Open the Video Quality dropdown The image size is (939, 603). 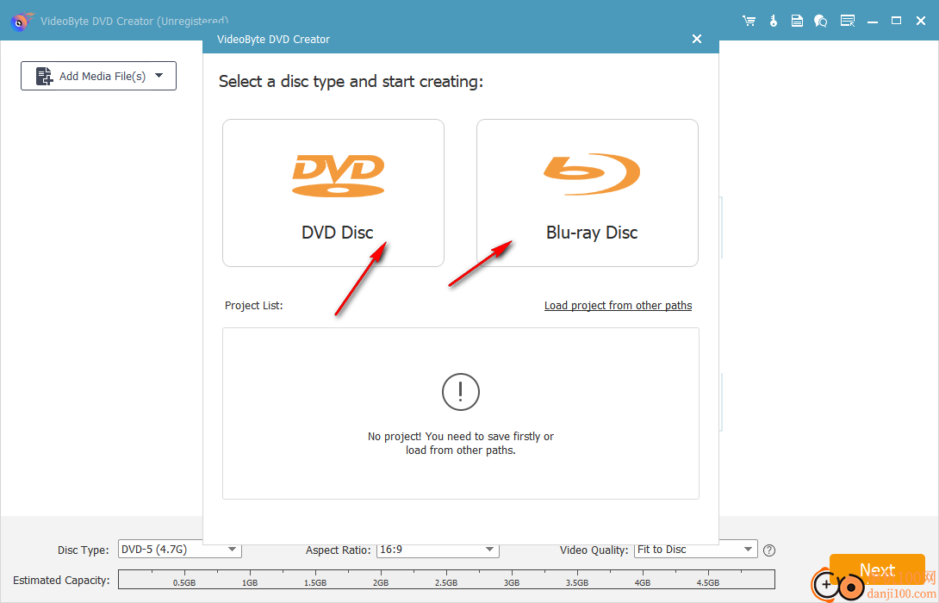[x=696, y=549]
